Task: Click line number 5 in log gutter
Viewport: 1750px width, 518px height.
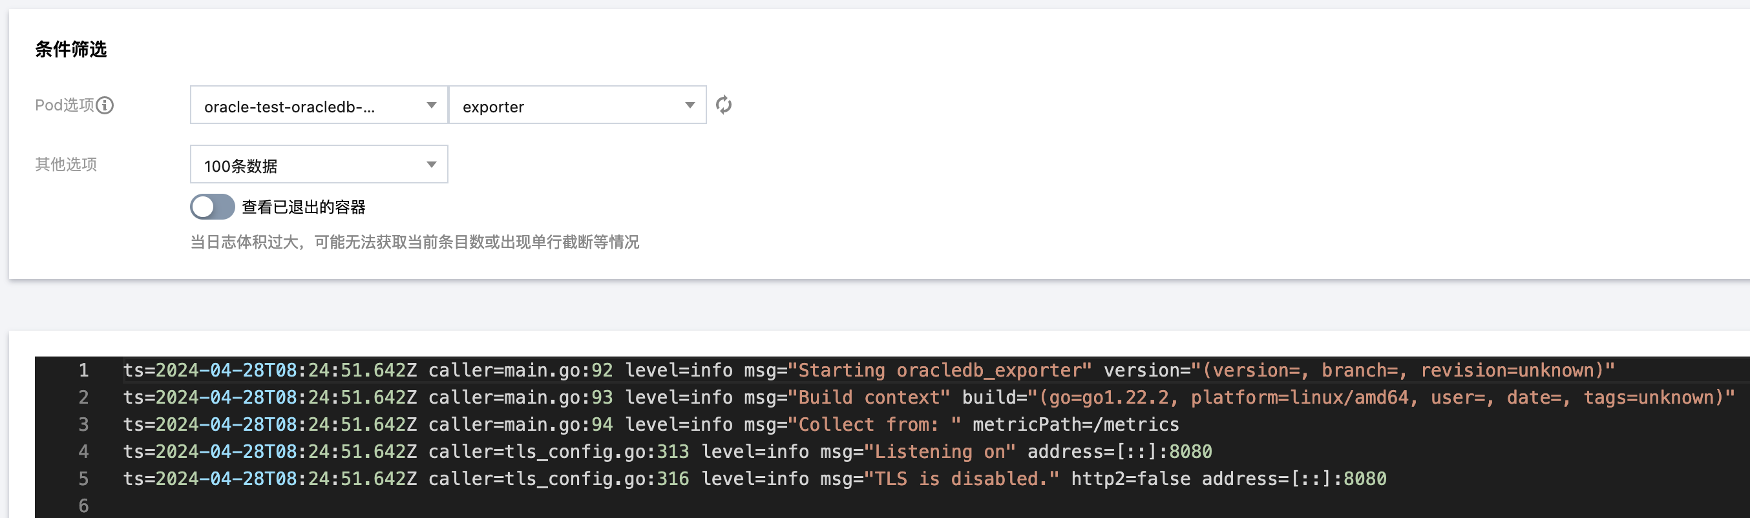Action: [x=83, y=479]
